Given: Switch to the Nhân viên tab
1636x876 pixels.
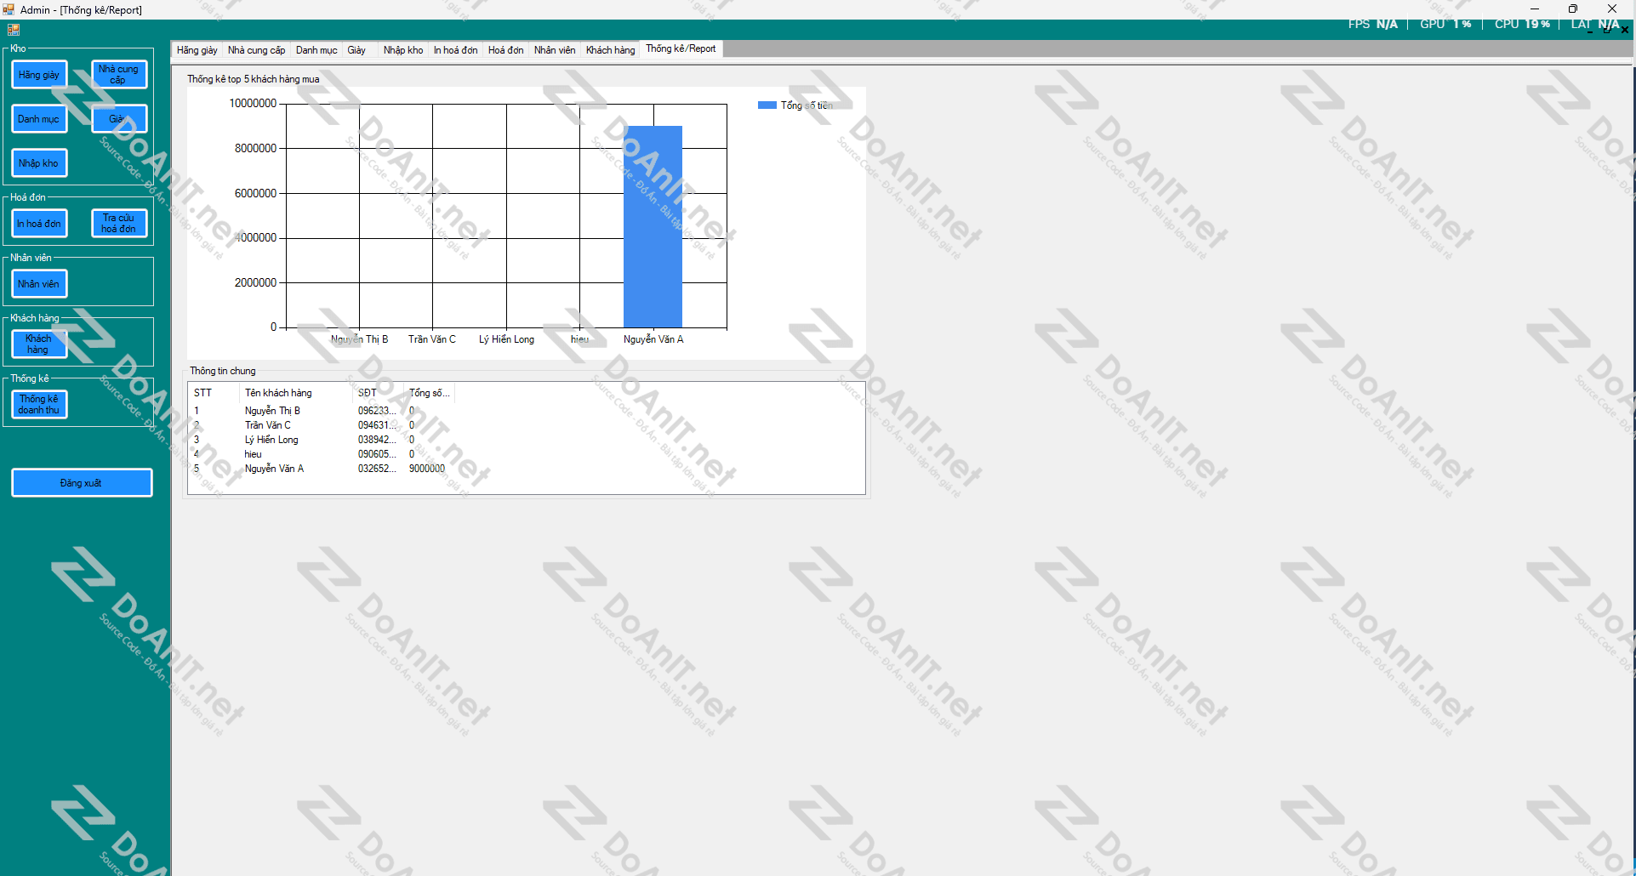Looking at the screenshot, I should 555,50.
